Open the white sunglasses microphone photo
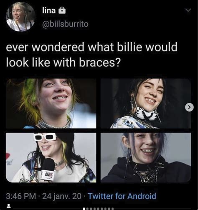Image resolution: width=198 pixels, height=210 pixels. pyautogui.click(x=51, y=157)
